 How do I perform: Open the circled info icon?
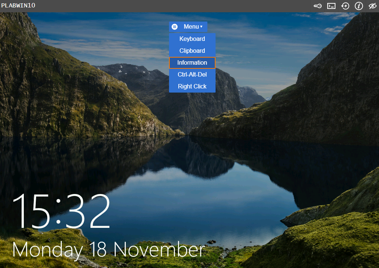359,6
